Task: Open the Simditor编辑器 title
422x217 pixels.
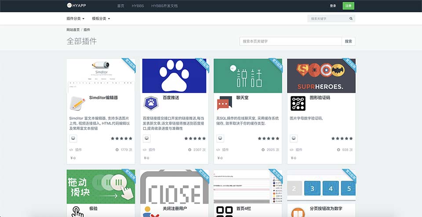Action: point(104,98)
